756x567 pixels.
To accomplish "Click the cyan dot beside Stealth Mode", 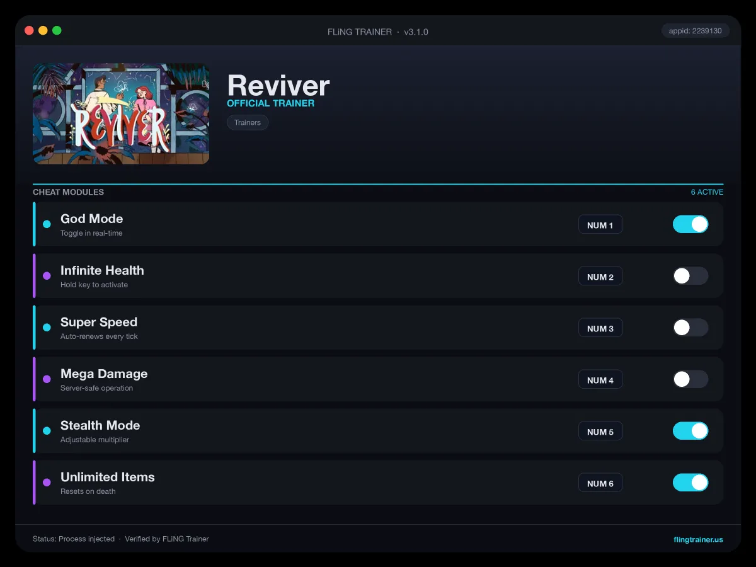I will coord(47,431).
